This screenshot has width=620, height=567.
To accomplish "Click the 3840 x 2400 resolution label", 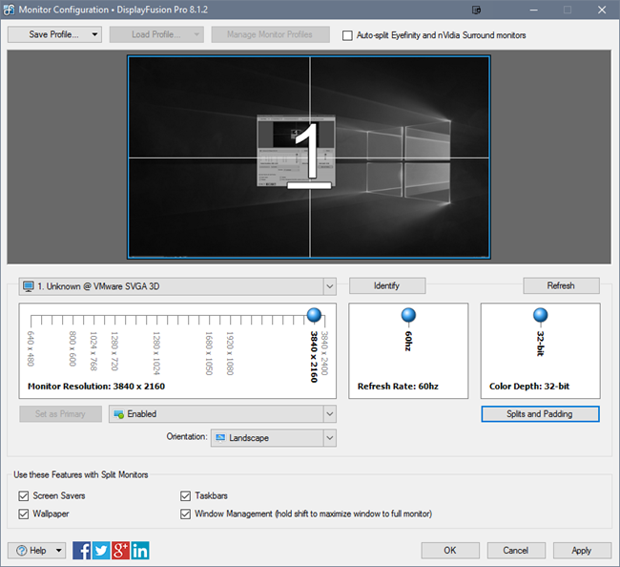I will pyautogui.click(x=324, y=353).
